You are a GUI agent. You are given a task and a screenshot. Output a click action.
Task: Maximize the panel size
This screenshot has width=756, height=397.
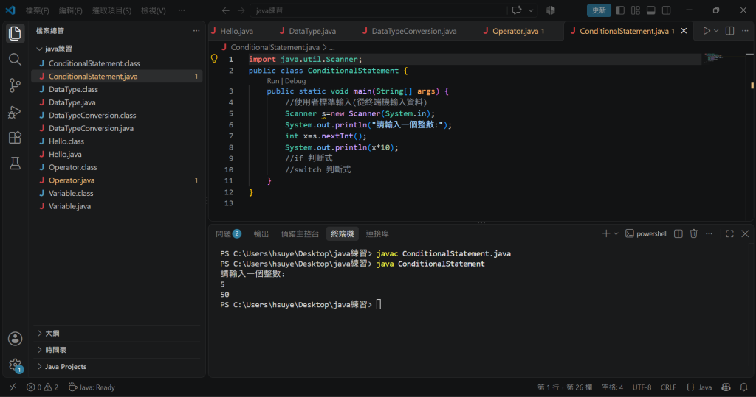click(x=730, y=234)
